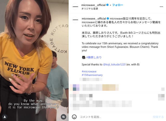Screen dimensions: 166x121
Task: Click the caption verified badge
Action: click(x=108, y=19)
